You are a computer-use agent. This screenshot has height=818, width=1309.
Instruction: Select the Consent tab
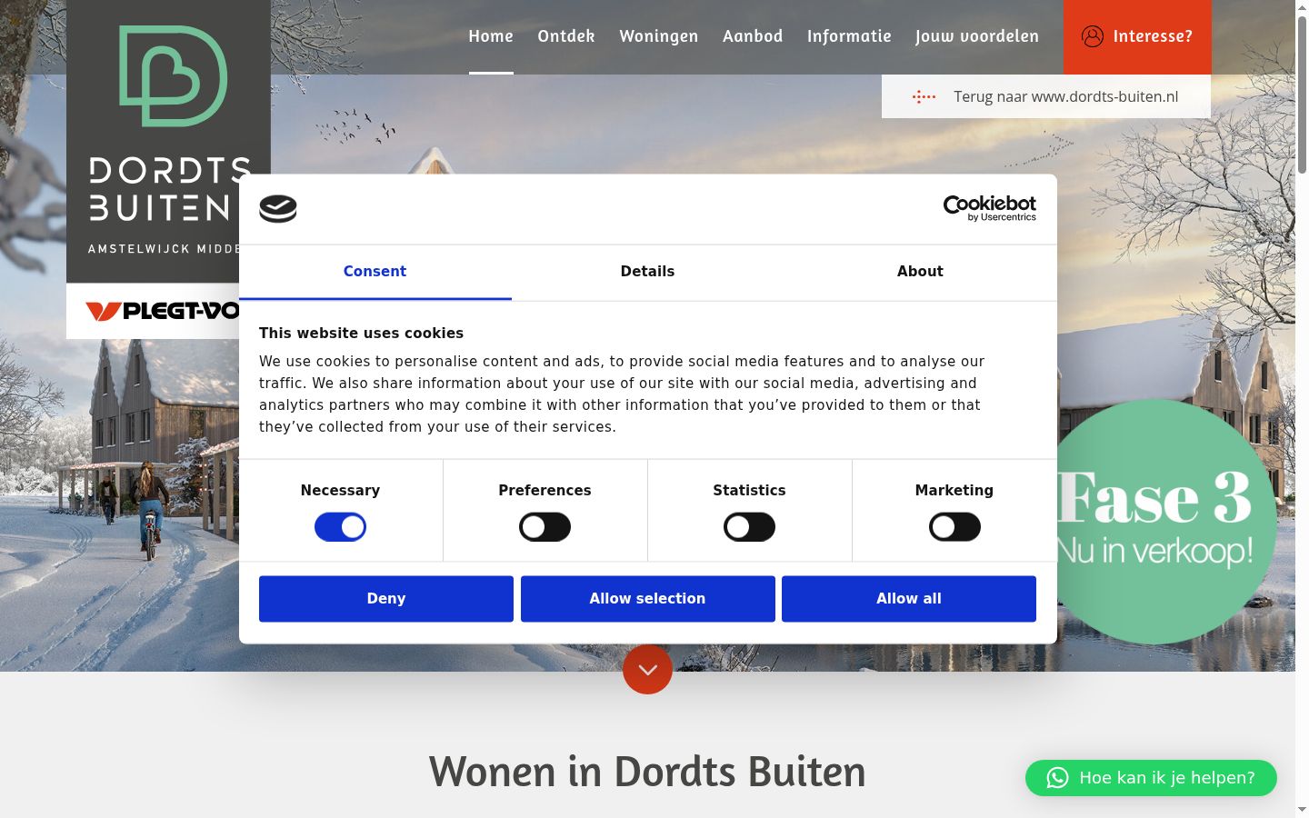pos(375,272)
